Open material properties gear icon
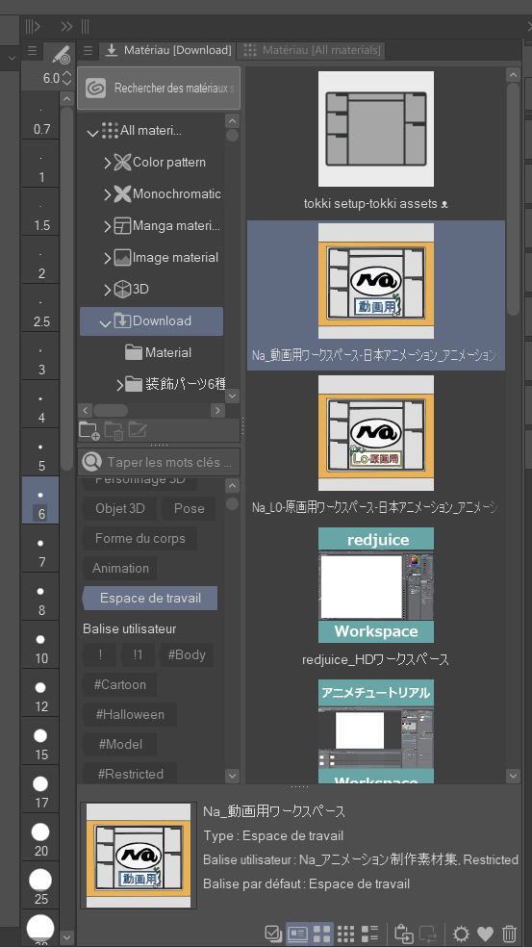The height and width of the screenshot is (947, 532). click(462, 934)
